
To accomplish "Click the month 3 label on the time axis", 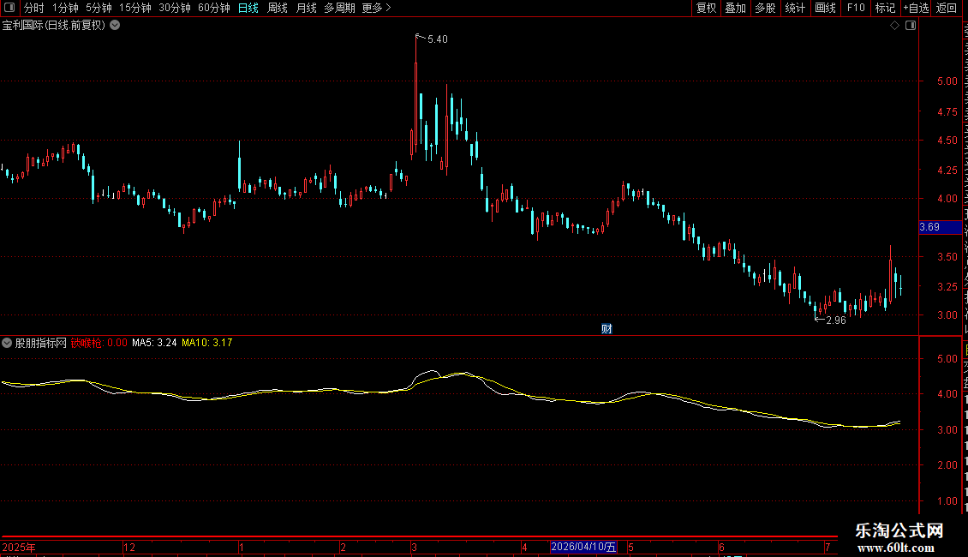I will click(x=415, y=547).
